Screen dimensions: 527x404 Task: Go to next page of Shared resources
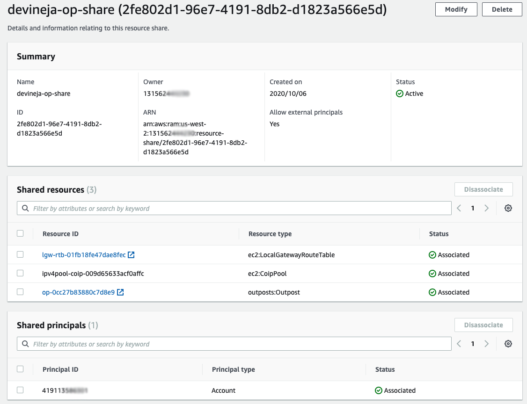click(x=486, y=208)
